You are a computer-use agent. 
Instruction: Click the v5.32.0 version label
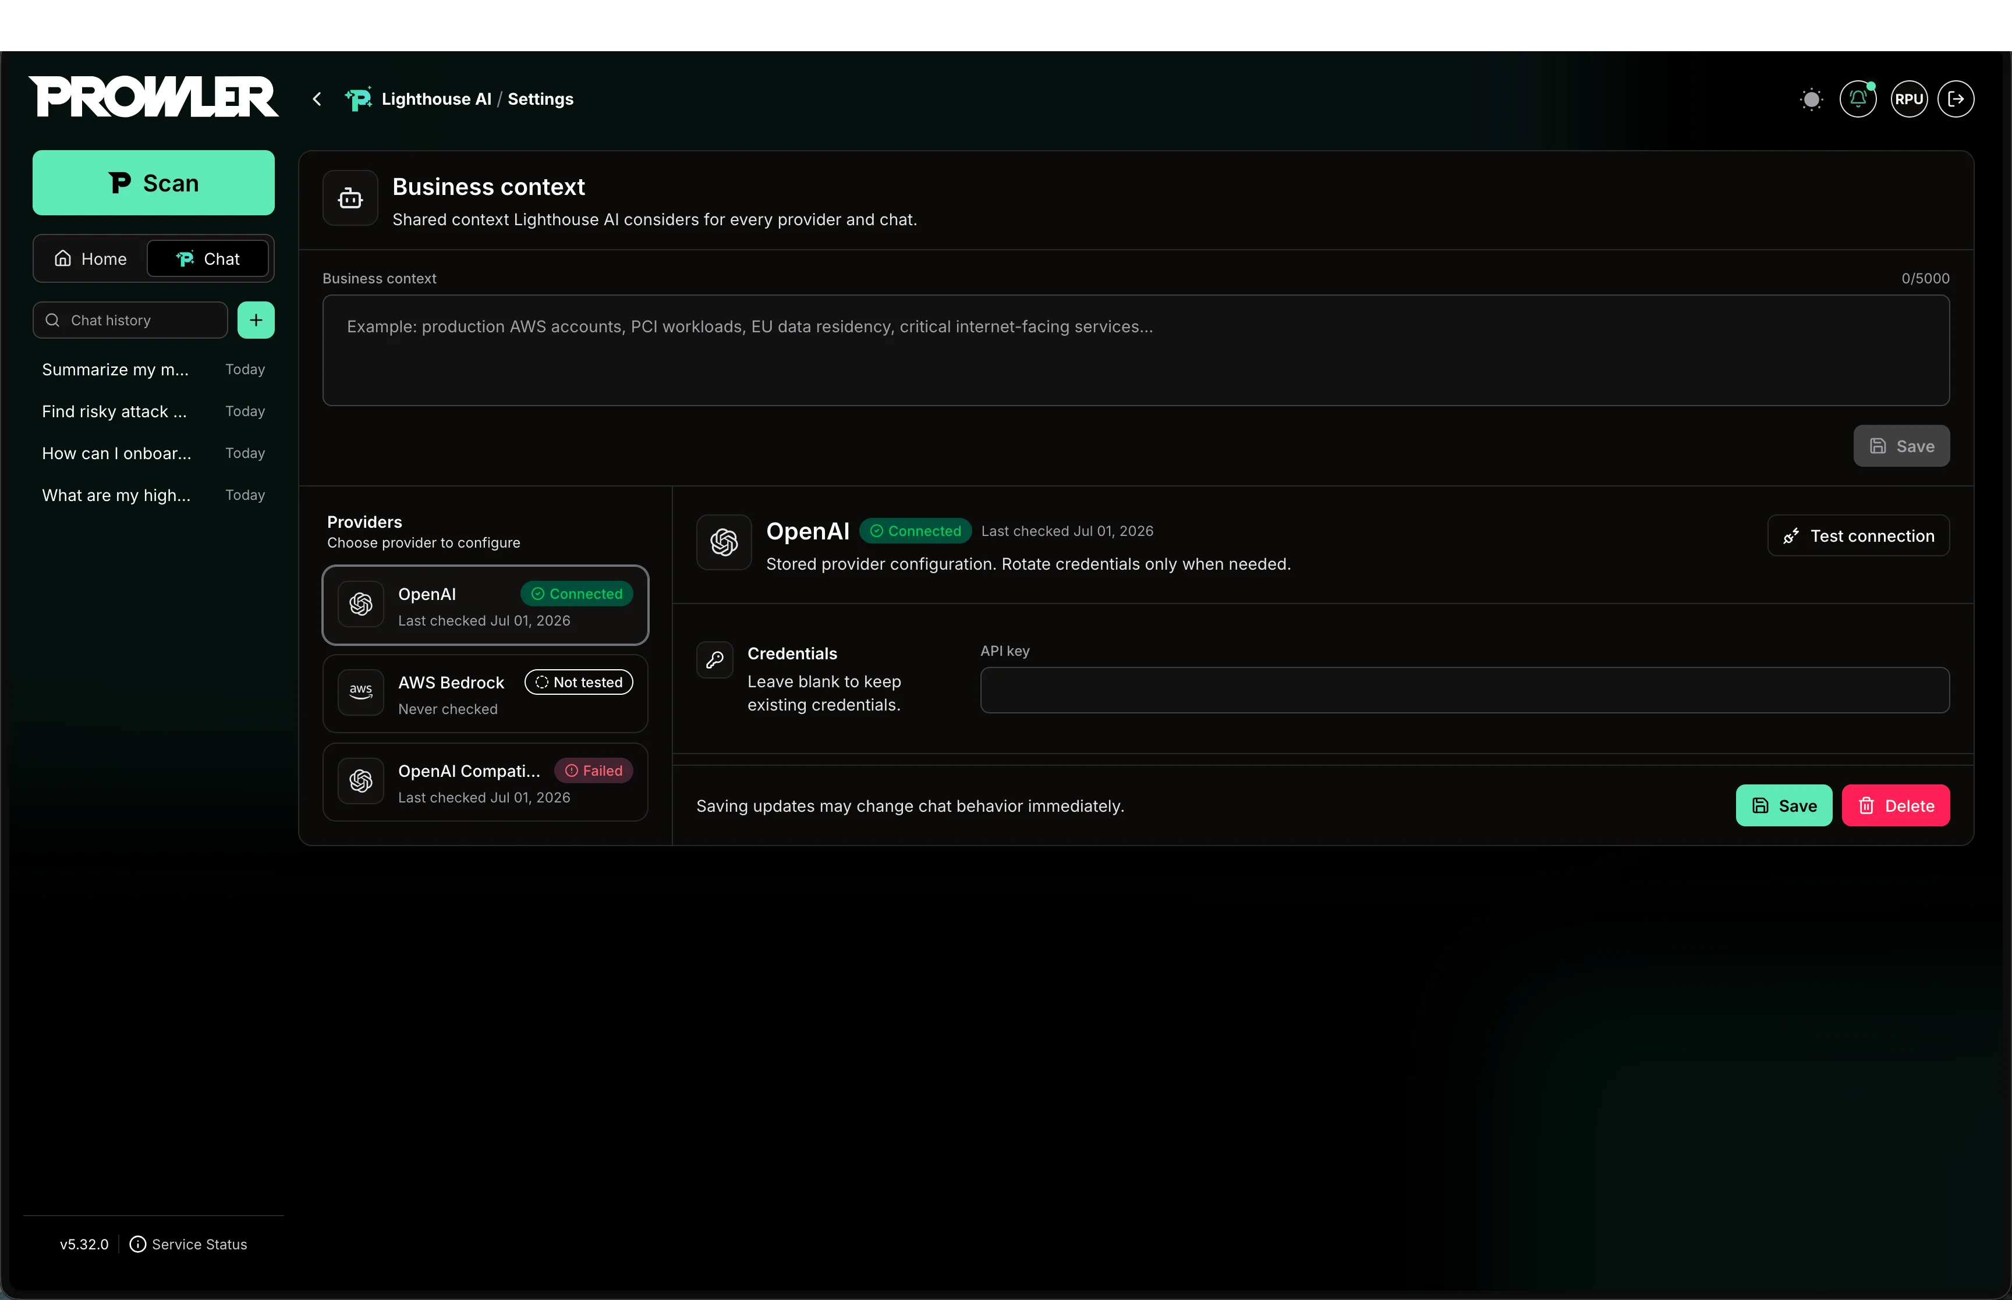84,1244
